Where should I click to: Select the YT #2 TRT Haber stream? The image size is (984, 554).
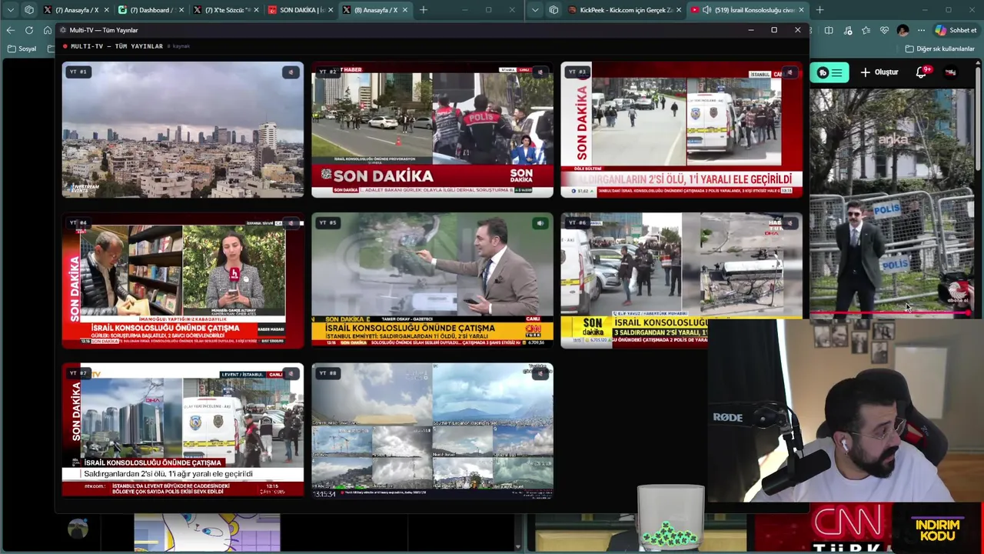click(432, 129)
